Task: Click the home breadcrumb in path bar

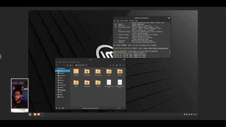Action: tap(71, 65)
